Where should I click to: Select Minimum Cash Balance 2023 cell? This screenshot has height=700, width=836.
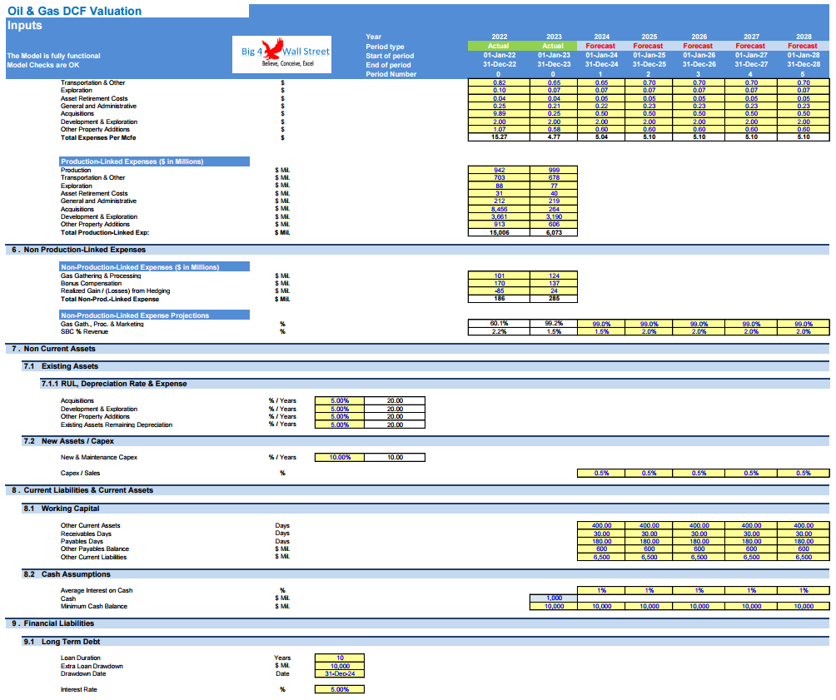point(554,606)
